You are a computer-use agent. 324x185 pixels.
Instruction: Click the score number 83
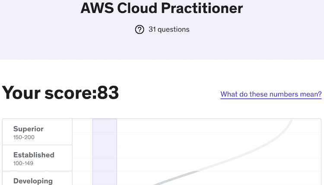click(108, 93)
